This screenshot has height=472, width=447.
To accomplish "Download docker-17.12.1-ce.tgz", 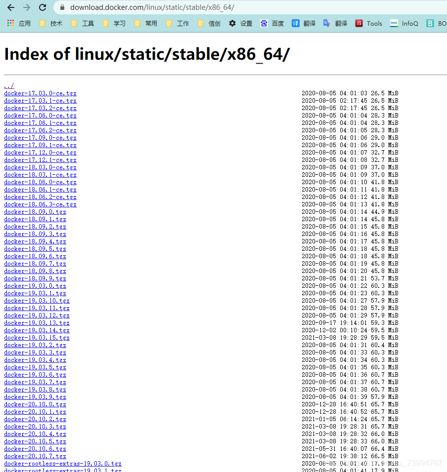I will 40,160.
